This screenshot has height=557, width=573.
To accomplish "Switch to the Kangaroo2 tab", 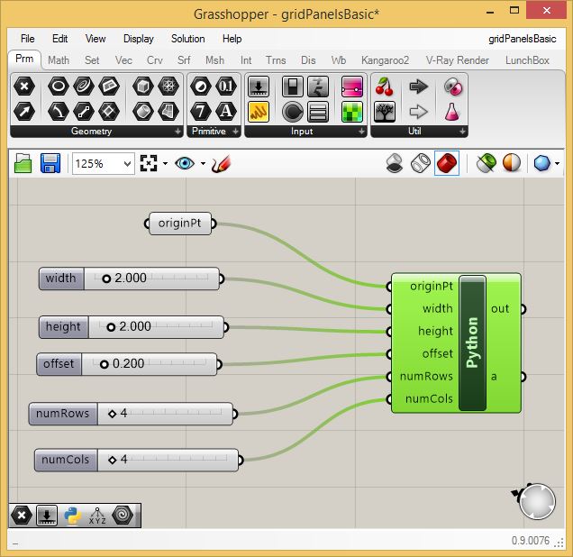I will point(385,60).
